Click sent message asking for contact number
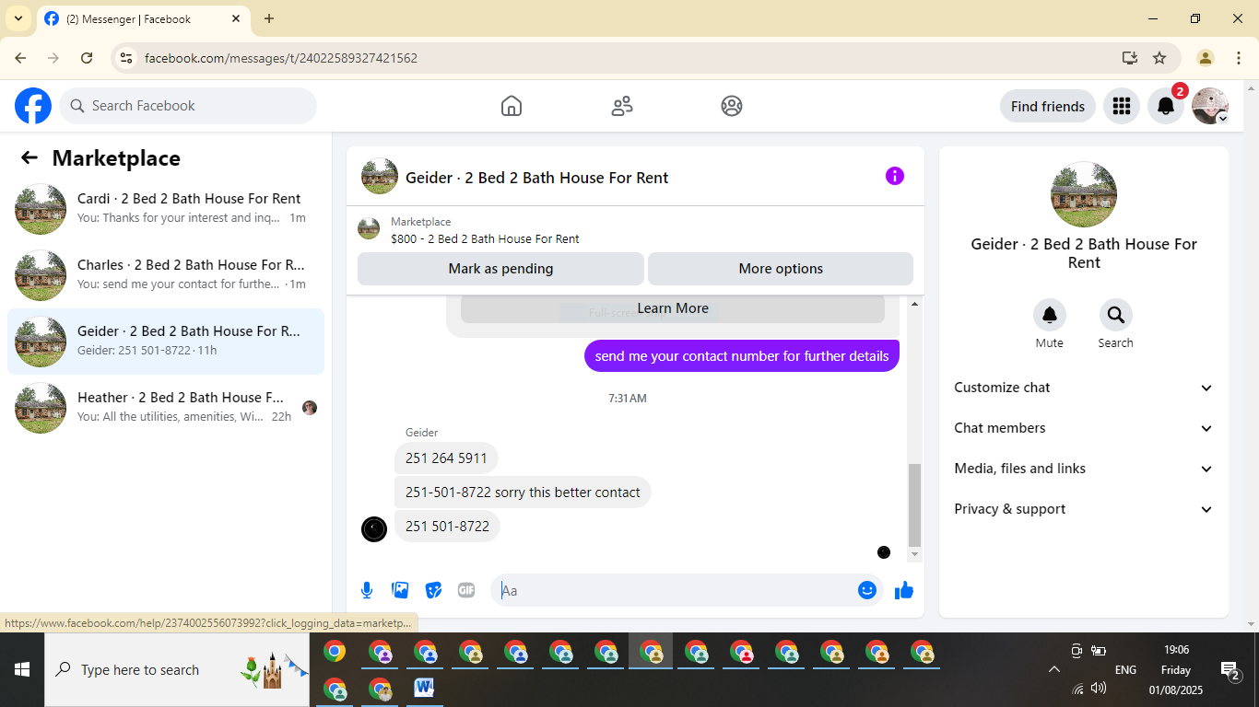Image resolution: width=1259 pixels, height=707 pixels. 742,356
